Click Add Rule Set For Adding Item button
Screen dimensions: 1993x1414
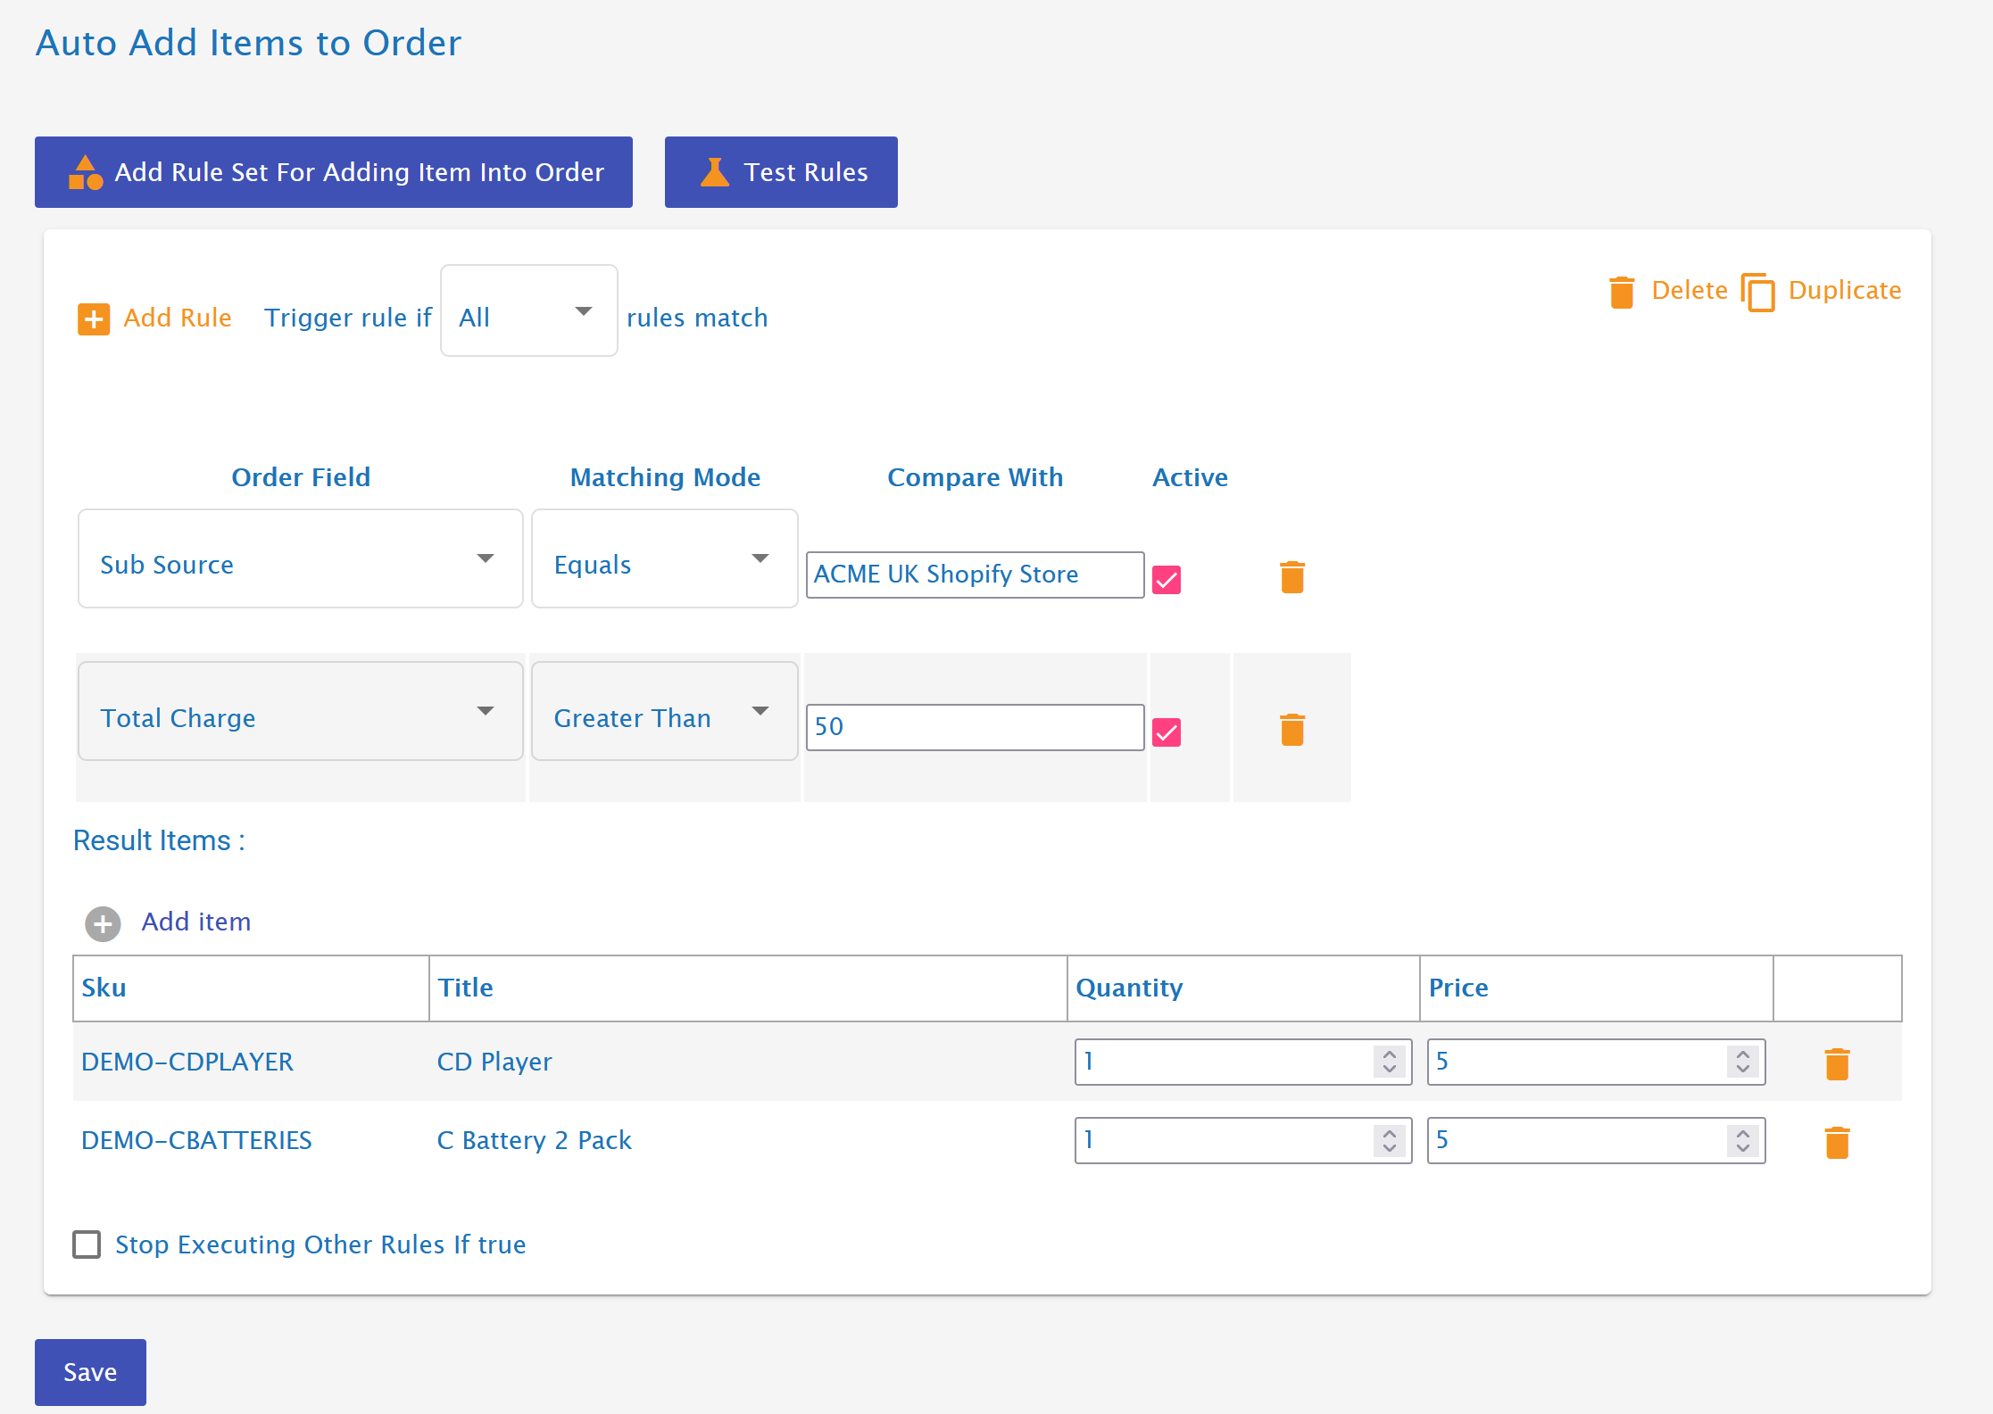click(x=333, y=172)
